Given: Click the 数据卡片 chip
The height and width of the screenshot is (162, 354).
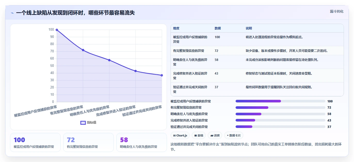Looking at the screenshot, I should 234,135.
